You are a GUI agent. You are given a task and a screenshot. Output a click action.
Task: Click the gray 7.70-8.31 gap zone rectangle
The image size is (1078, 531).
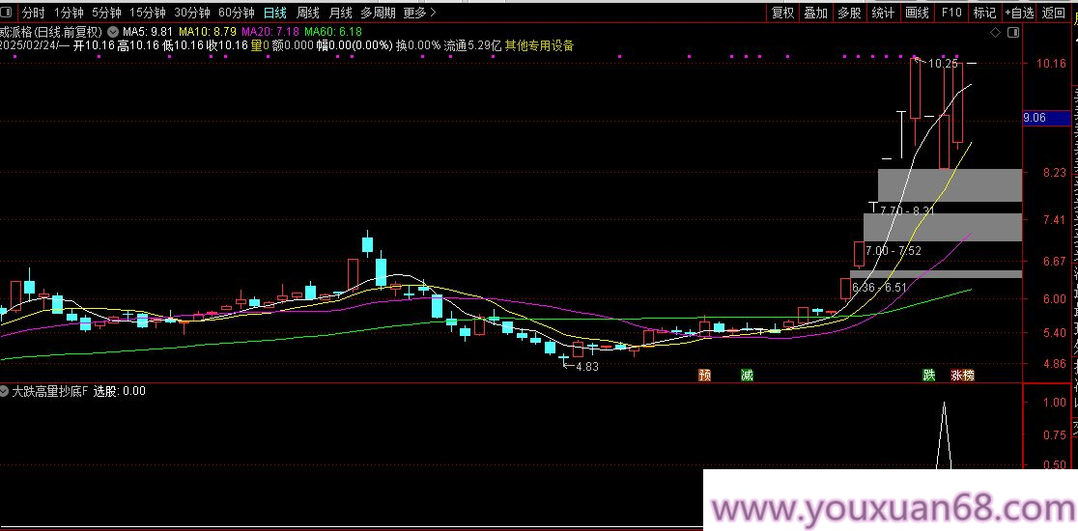point(950,185)
